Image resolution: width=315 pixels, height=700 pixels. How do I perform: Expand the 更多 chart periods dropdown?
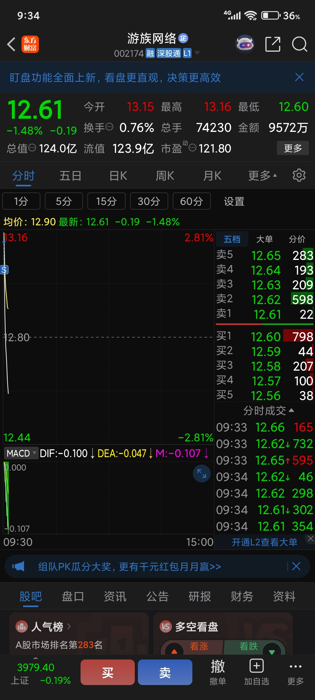point(263,176)
